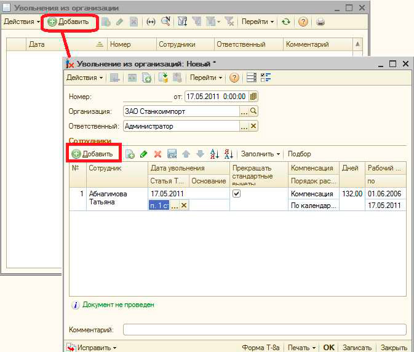
Task: Click the printer icon in the list window toolbar
Action: click(x=320, y=22)
